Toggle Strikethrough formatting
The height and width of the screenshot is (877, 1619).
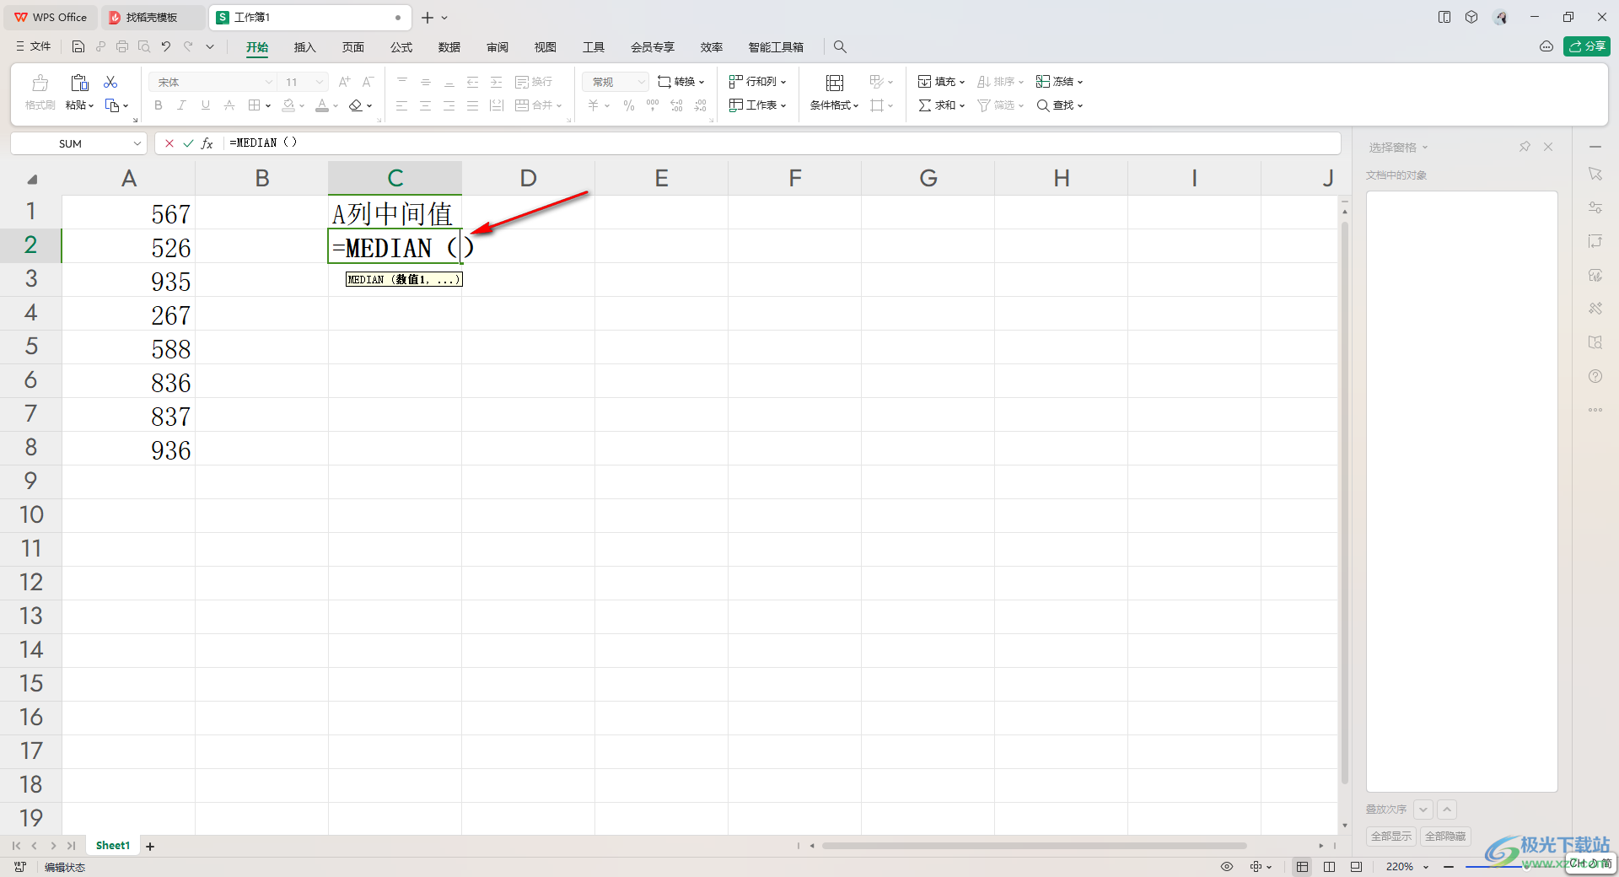pos(229,105)
